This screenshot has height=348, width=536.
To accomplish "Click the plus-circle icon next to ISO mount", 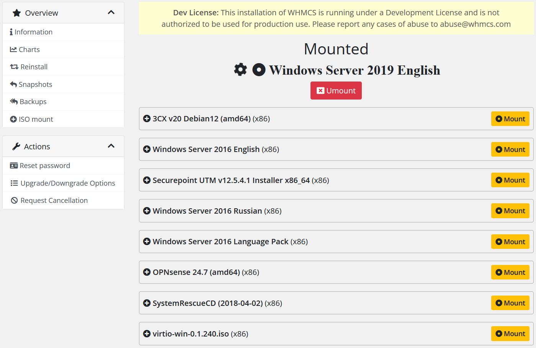I will [13, 119].
